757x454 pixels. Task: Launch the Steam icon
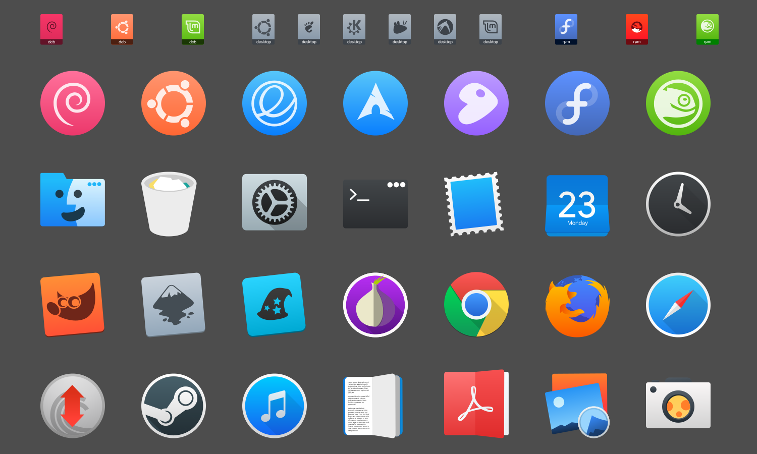point(174,405)
